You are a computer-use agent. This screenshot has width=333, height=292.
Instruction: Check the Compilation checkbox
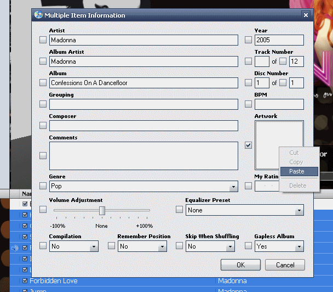click(x=43, y=246)
